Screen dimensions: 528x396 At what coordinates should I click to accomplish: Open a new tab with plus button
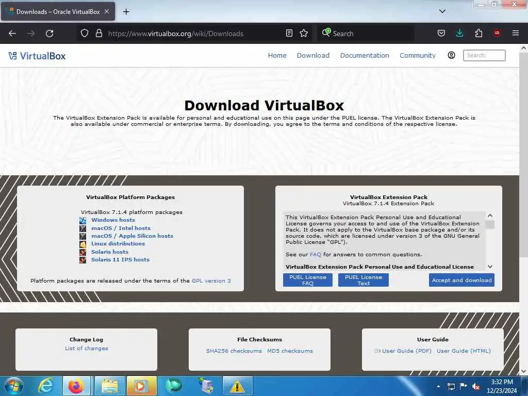(126, 12)
